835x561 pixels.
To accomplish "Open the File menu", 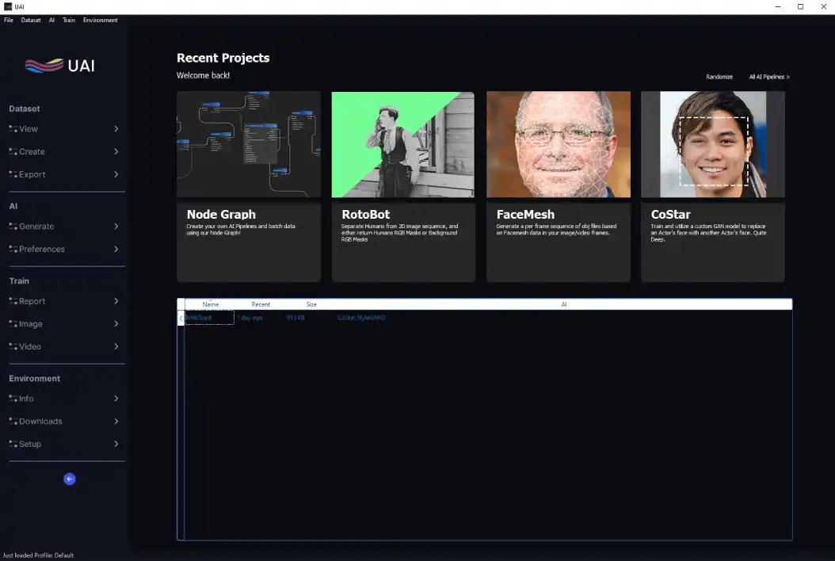I will tap(9, 20).
